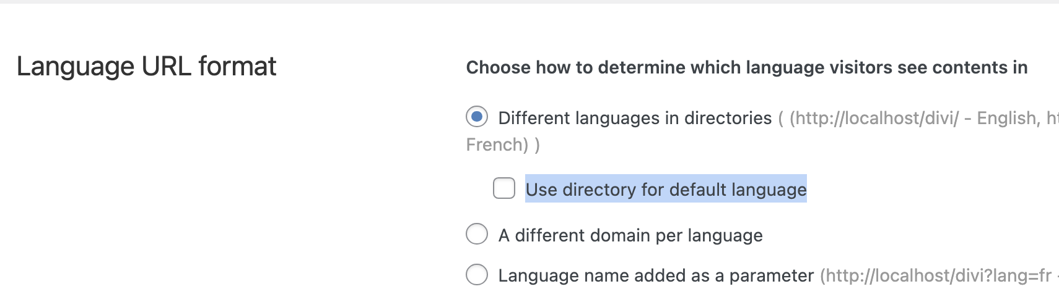This screenshot has height=289, width=1059.
Task: Select Language name added as a parameter radio
Action: click(x=477, y=274)
